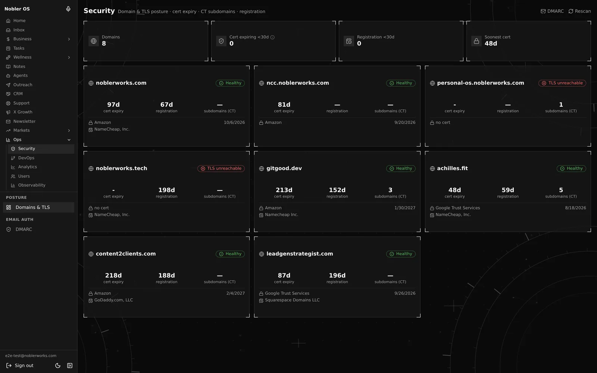Click the globe icon beside achilles.fit

pyautogui.click(x=432, y=169)
